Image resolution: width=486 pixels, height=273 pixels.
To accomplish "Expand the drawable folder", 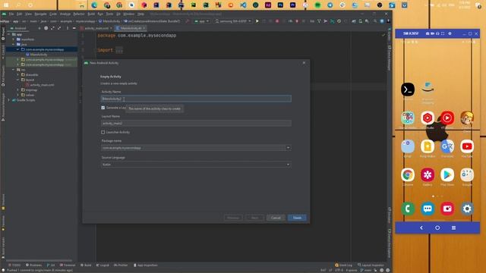I will (x=18, y=74).
